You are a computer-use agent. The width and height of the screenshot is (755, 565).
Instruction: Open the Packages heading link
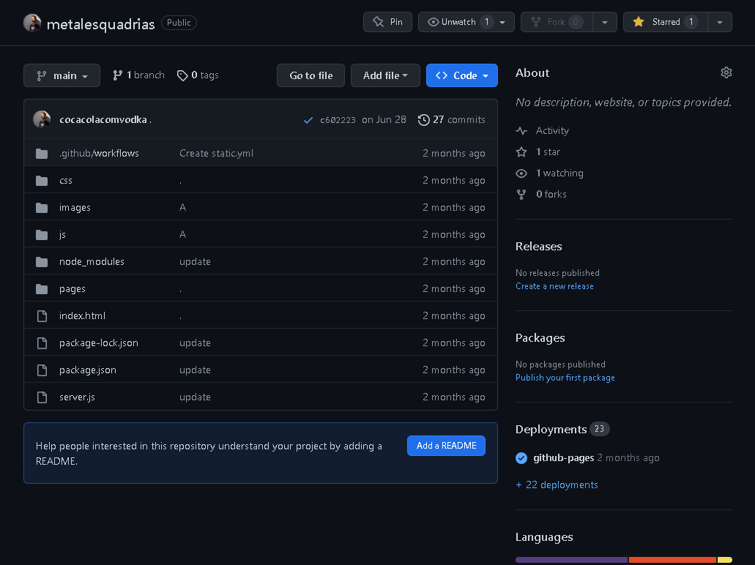coord(540,338)
